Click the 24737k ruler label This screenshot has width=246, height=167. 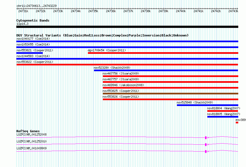(x=128, y=11)
